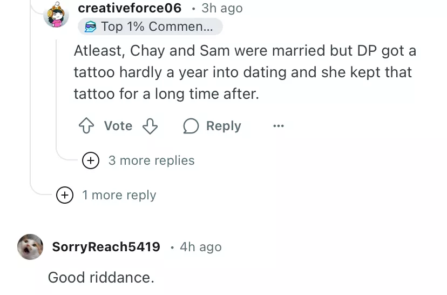Open the "3 more replies" text link
Screen dimensions: 447x295
click(151, 160)
